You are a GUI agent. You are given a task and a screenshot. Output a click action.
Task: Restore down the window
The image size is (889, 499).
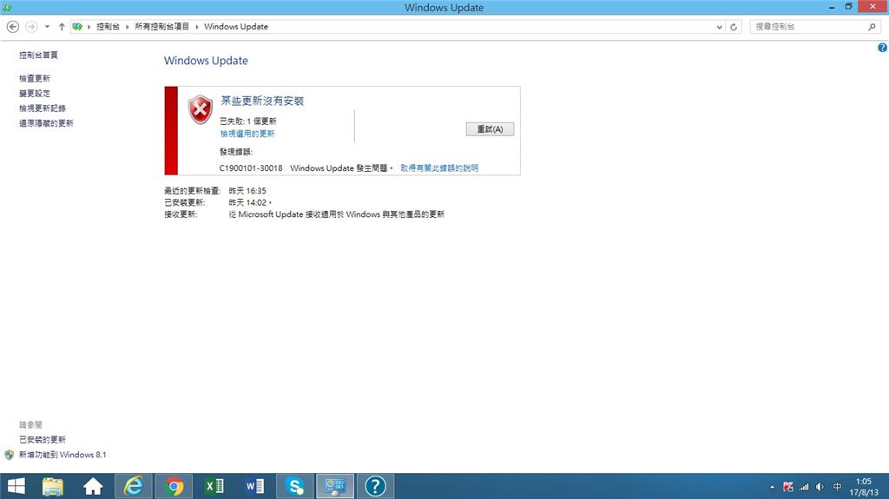pos(849,7)
